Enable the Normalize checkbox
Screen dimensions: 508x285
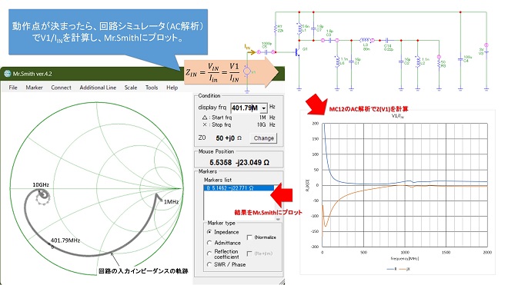(249, 237)
